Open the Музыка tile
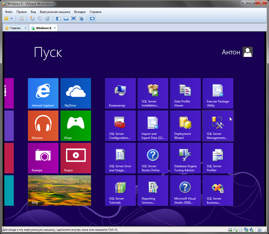Image resolution: width=269 pixels, height=234 pixels. (x=43, y=126)
